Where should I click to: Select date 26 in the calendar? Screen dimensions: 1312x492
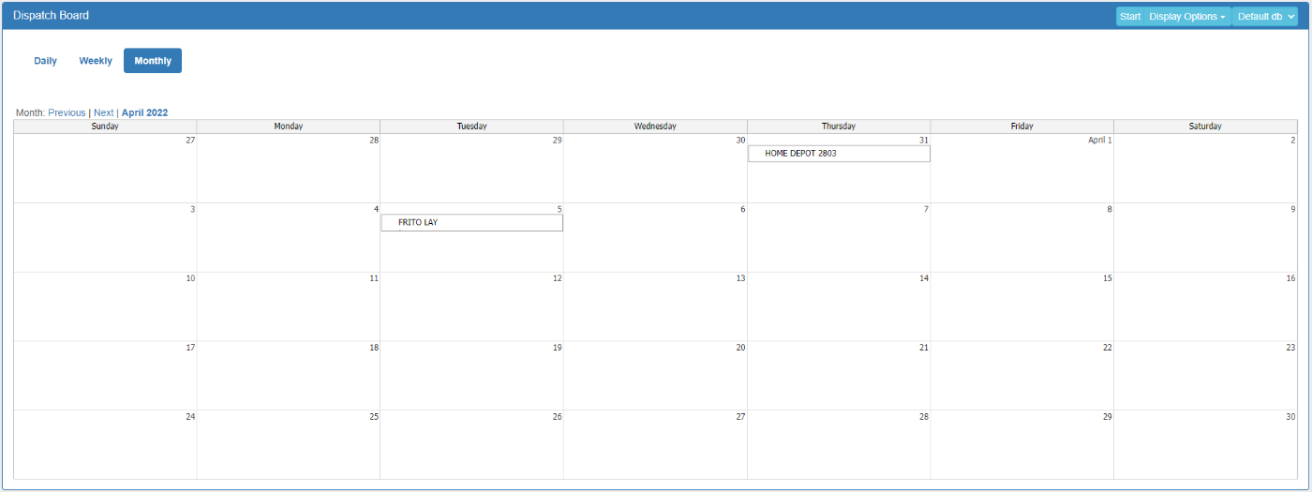tap(557, 416)
